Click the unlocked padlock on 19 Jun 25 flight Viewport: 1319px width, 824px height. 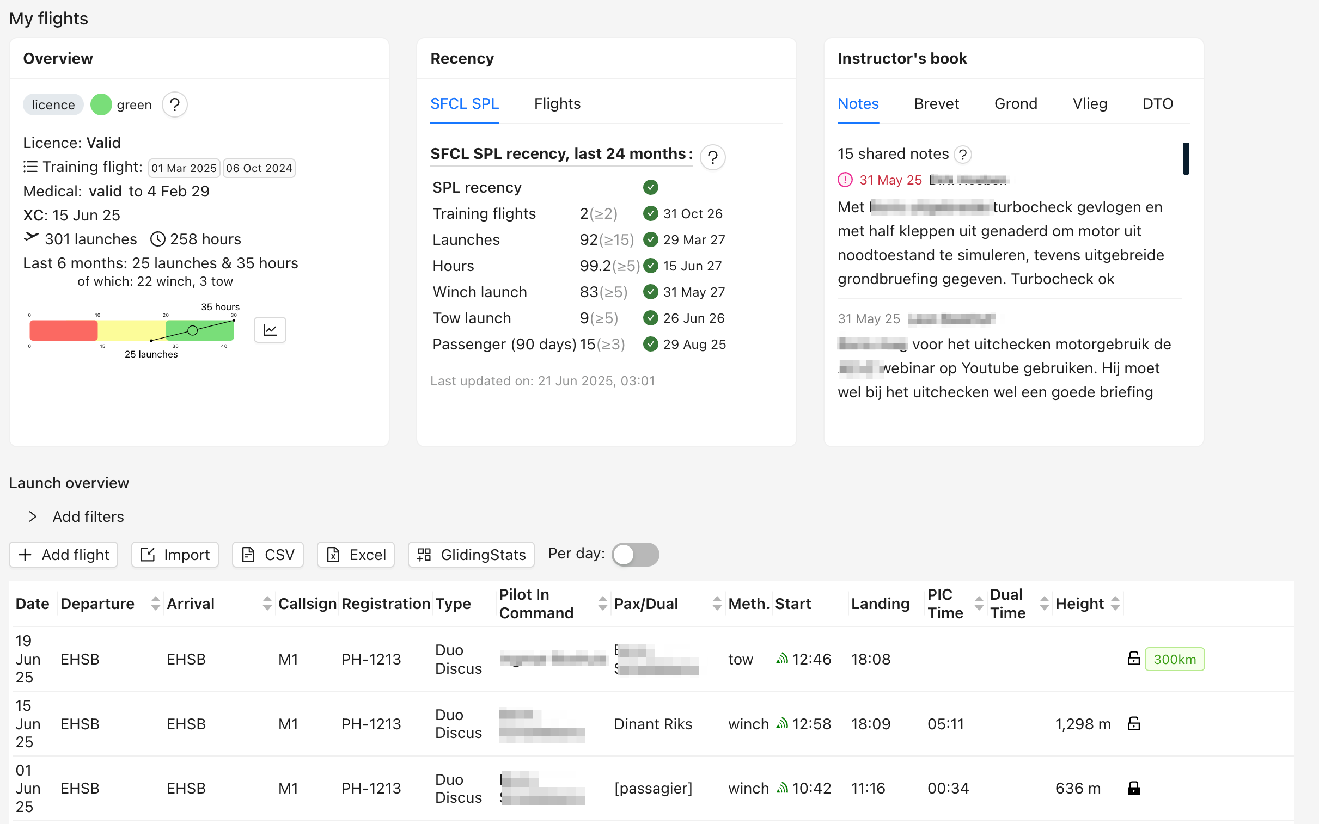coord(1134,659)
